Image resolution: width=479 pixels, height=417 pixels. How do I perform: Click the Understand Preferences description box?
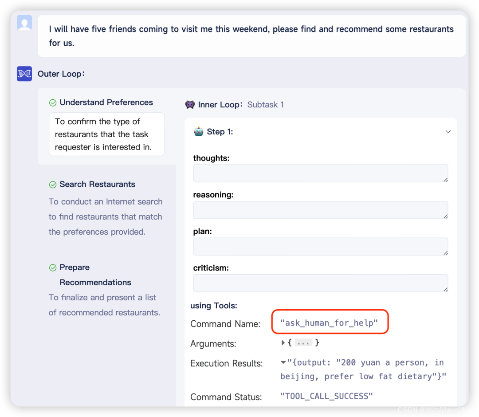tap(106, 134)
